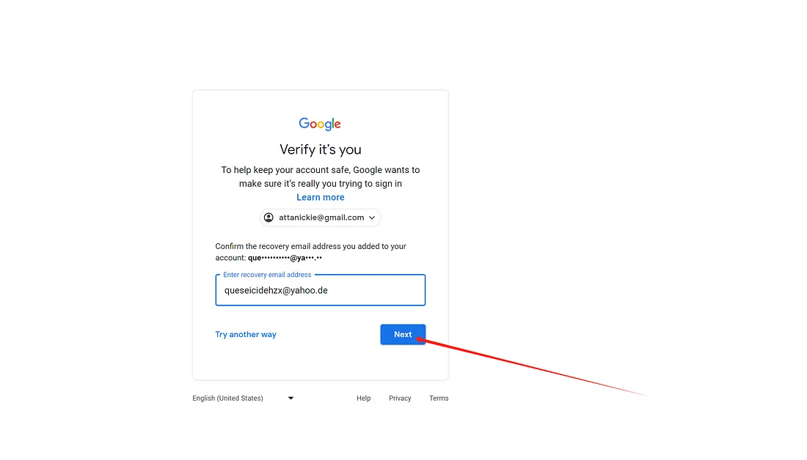The image size is (807, 460).
Task: Open the Terms link in footer
Action: (439, 398)
